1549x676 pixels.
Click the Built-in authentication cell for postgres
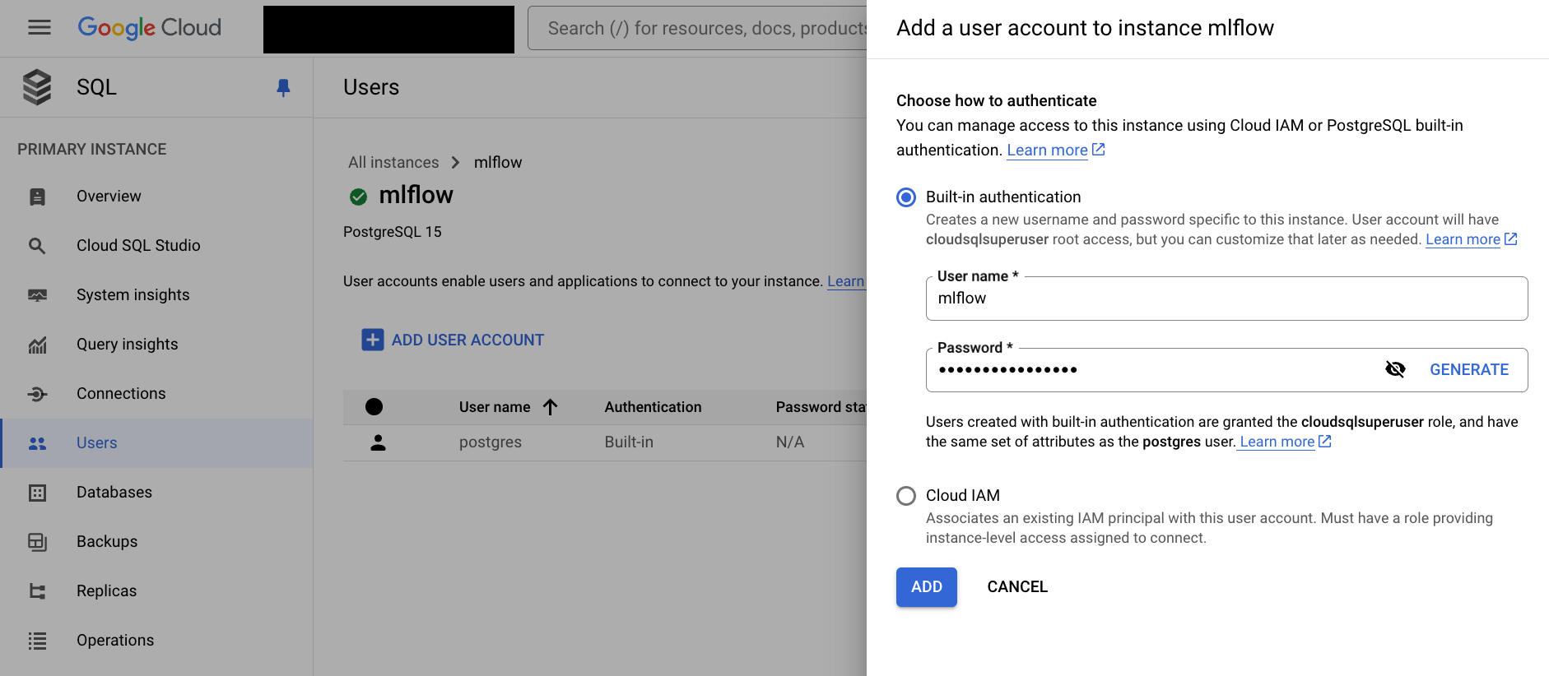629,442
